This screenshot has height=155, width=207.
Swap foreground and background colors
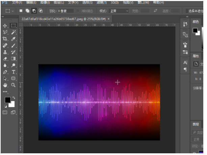click(14, 98)
